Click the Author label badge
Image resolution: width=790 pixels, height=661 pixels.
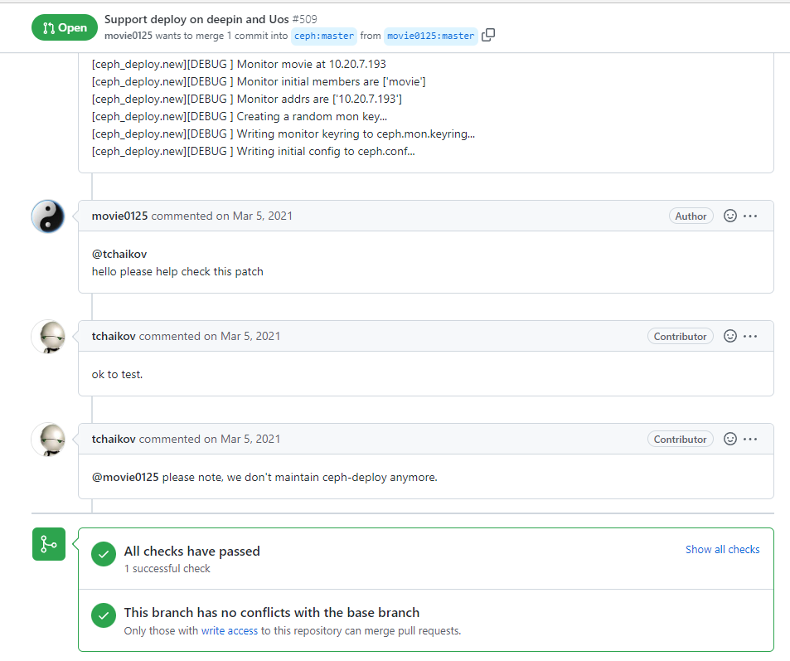click(691, 216)
